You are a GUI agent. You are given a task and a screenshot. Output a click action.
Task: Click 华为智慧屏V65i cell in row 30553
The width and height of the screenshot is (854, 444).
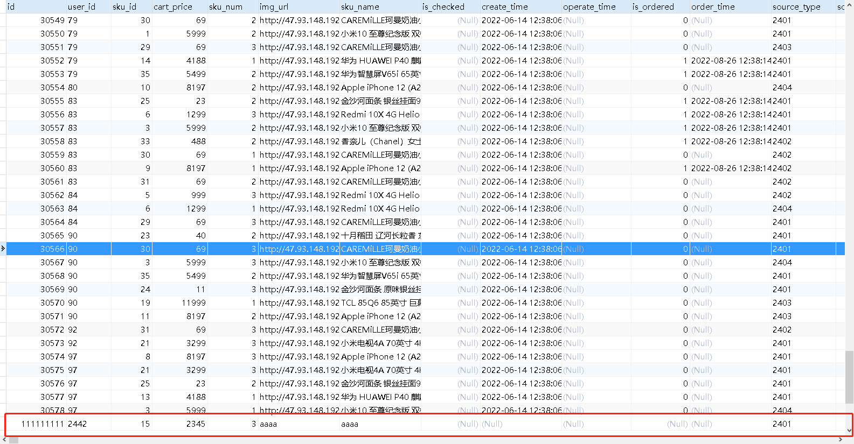[380, 74]
